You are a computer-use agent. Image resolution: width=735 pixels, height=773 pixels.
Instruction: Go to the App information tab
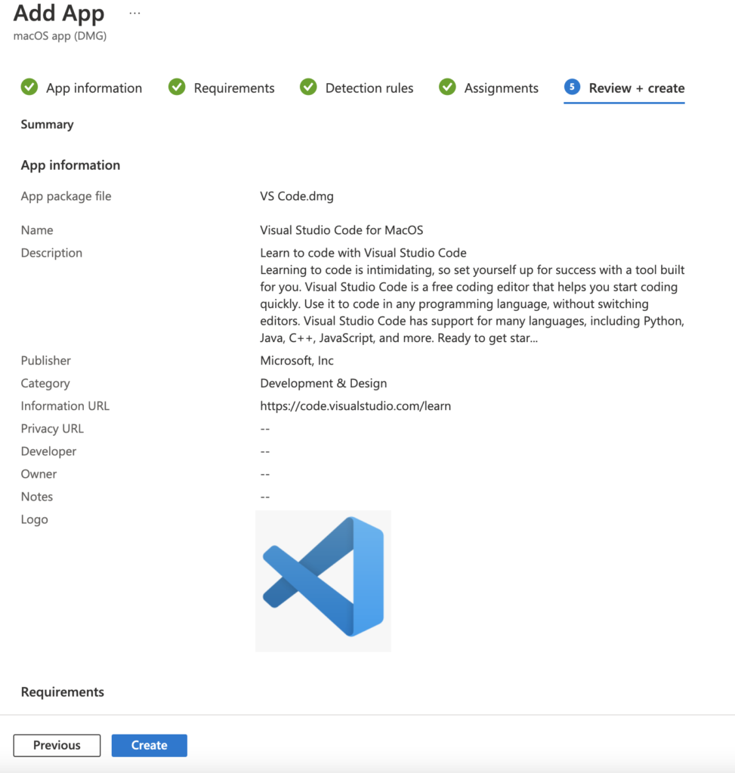click(x=82, y=88)
